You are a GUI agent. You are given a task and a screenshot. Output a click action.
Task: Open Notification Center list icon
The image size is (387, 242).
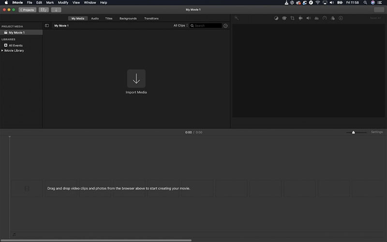pos(380,2)
